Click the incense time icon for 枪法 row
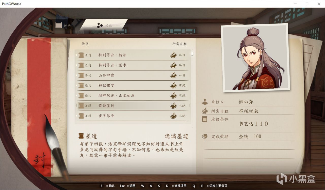Viewport: 325px width, 190px height. [173, 55]
